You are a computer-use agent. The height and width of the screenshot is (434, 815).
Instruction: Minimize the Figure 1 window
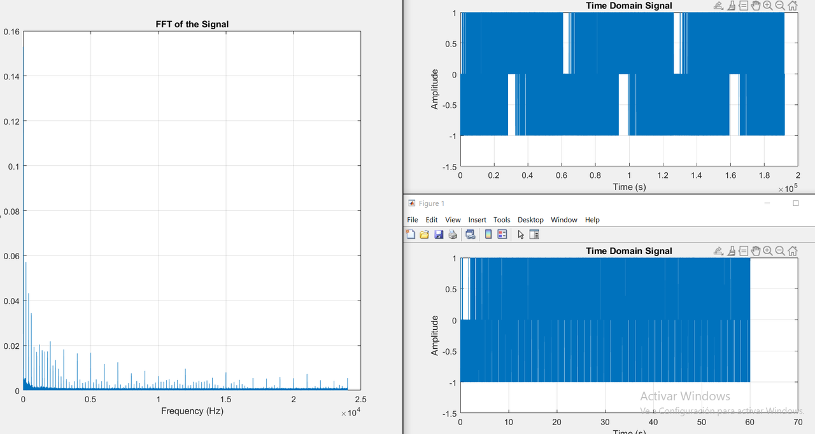tap(767, 203)
